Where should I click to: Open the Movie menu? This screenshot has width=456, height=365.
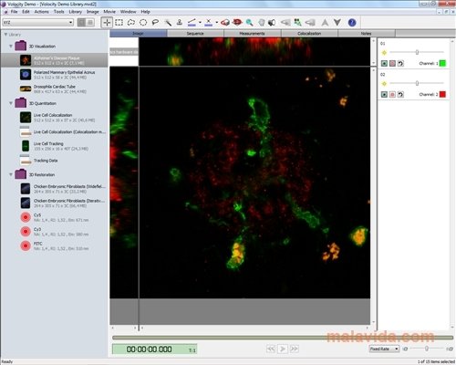coord(109,12)
